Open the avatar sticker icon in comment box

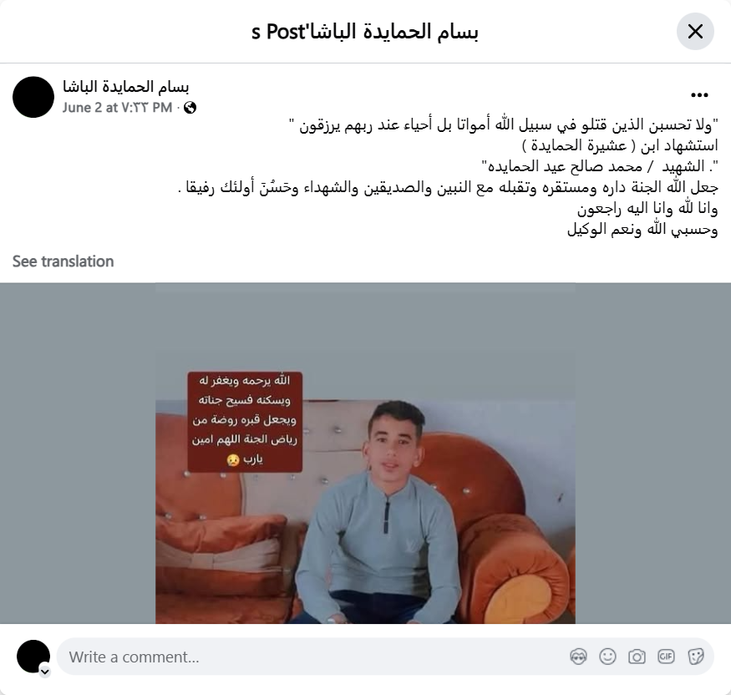coord(578,657)
